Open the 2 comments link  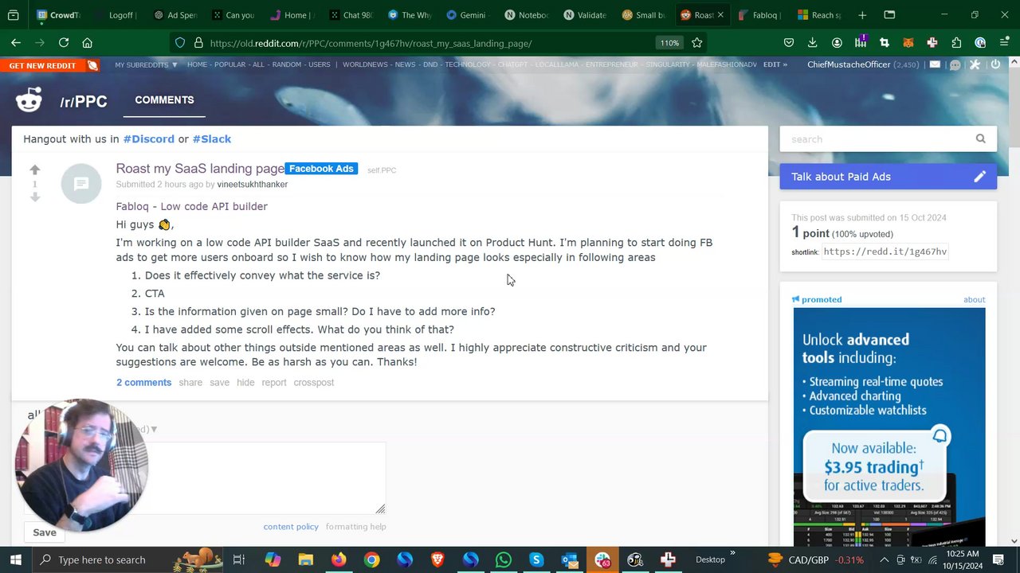143,382
